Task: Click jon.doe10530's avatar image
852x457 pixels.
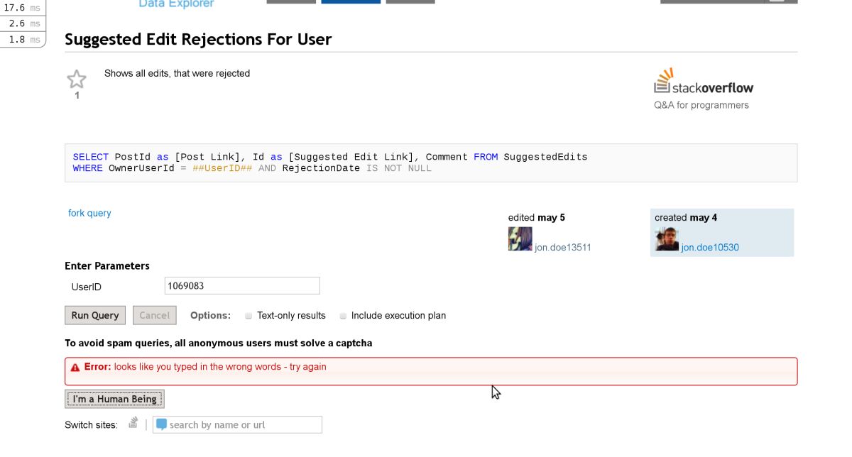Action: click(x=667, y=239)
